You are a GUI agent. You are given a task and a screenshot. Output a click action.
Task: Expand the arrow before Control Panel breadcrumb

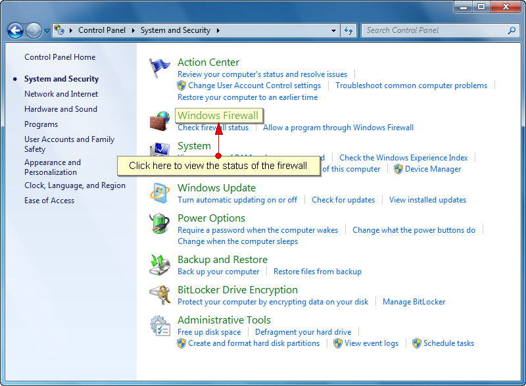[71, 30]
